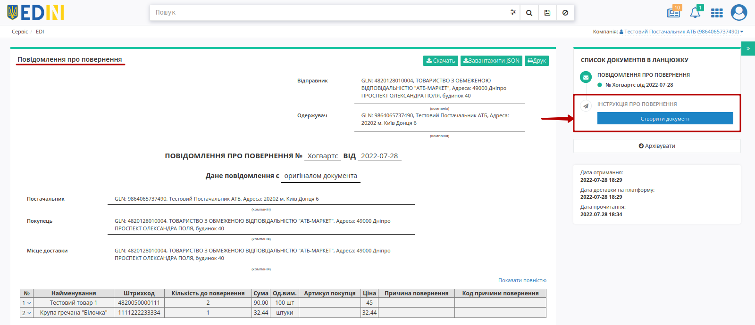
Task: Save search using the floppy icon
Action: coord(547,13)
